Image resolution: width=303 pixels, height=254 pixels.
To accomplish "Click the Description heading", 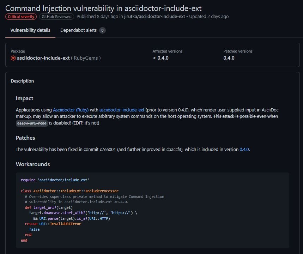I will point(22,81).
